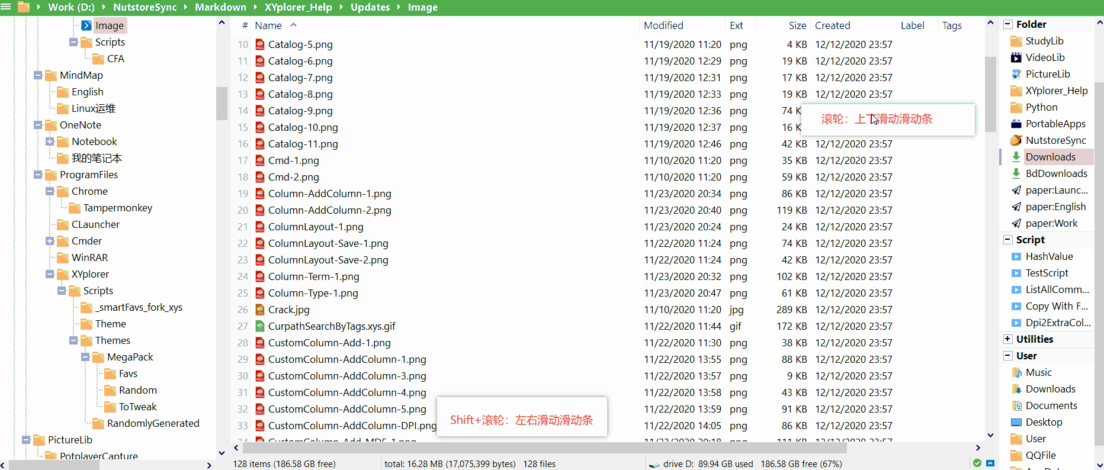Expand the Utilities catalog category
This screenshot has width=1104, height=470.
point(1007,339)
